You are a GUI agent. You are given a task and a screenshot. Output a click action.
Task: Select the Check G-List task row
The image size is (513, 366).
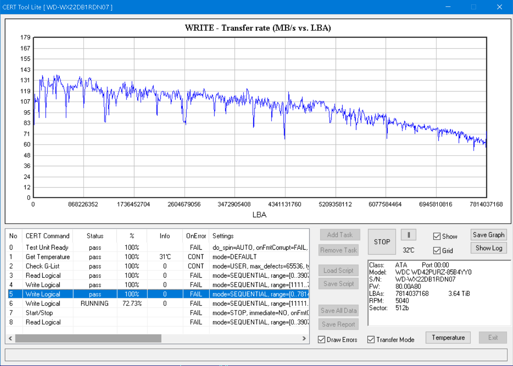[43, 266]
